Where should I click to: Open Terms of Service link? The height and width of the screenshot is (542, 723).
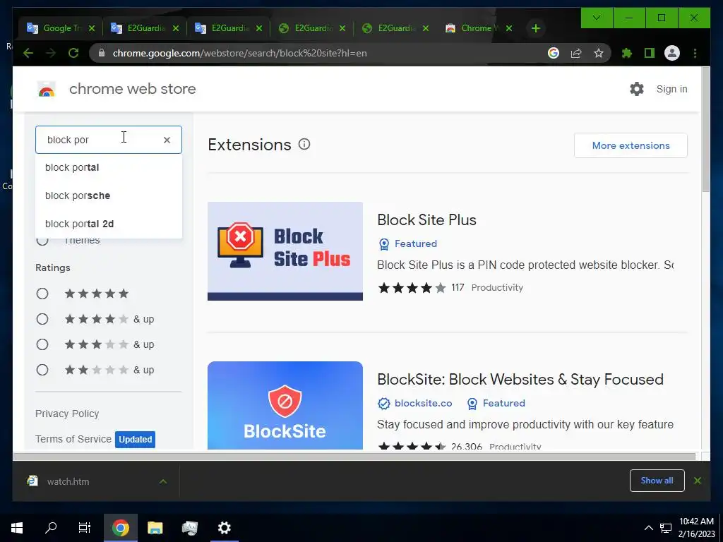[x=73, y=439]
